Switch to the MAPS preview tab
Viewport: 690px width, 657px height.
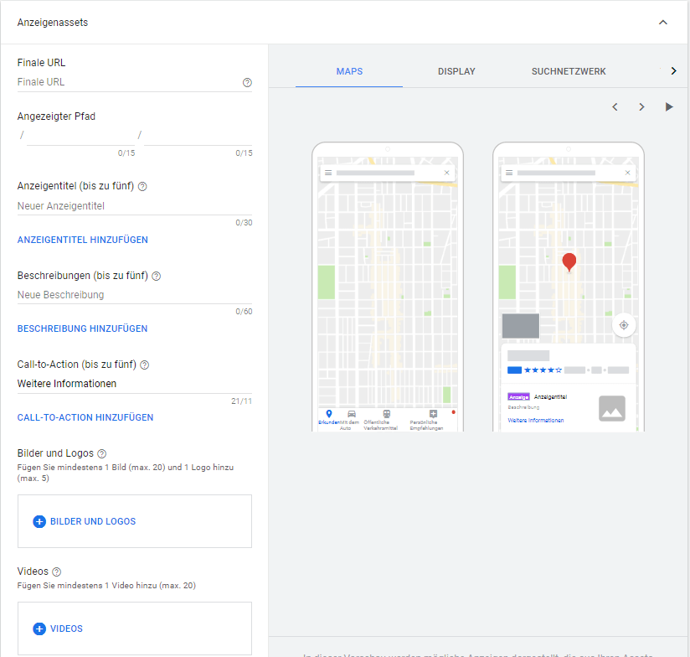tap(349, 72)
